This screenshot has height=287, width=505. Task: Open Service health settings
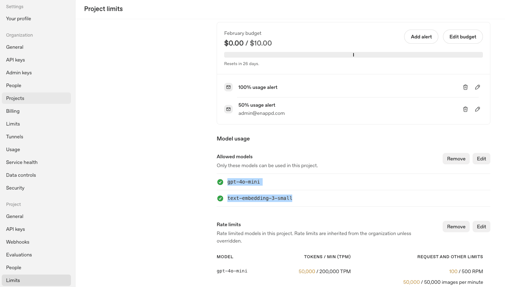click(22, 162)
